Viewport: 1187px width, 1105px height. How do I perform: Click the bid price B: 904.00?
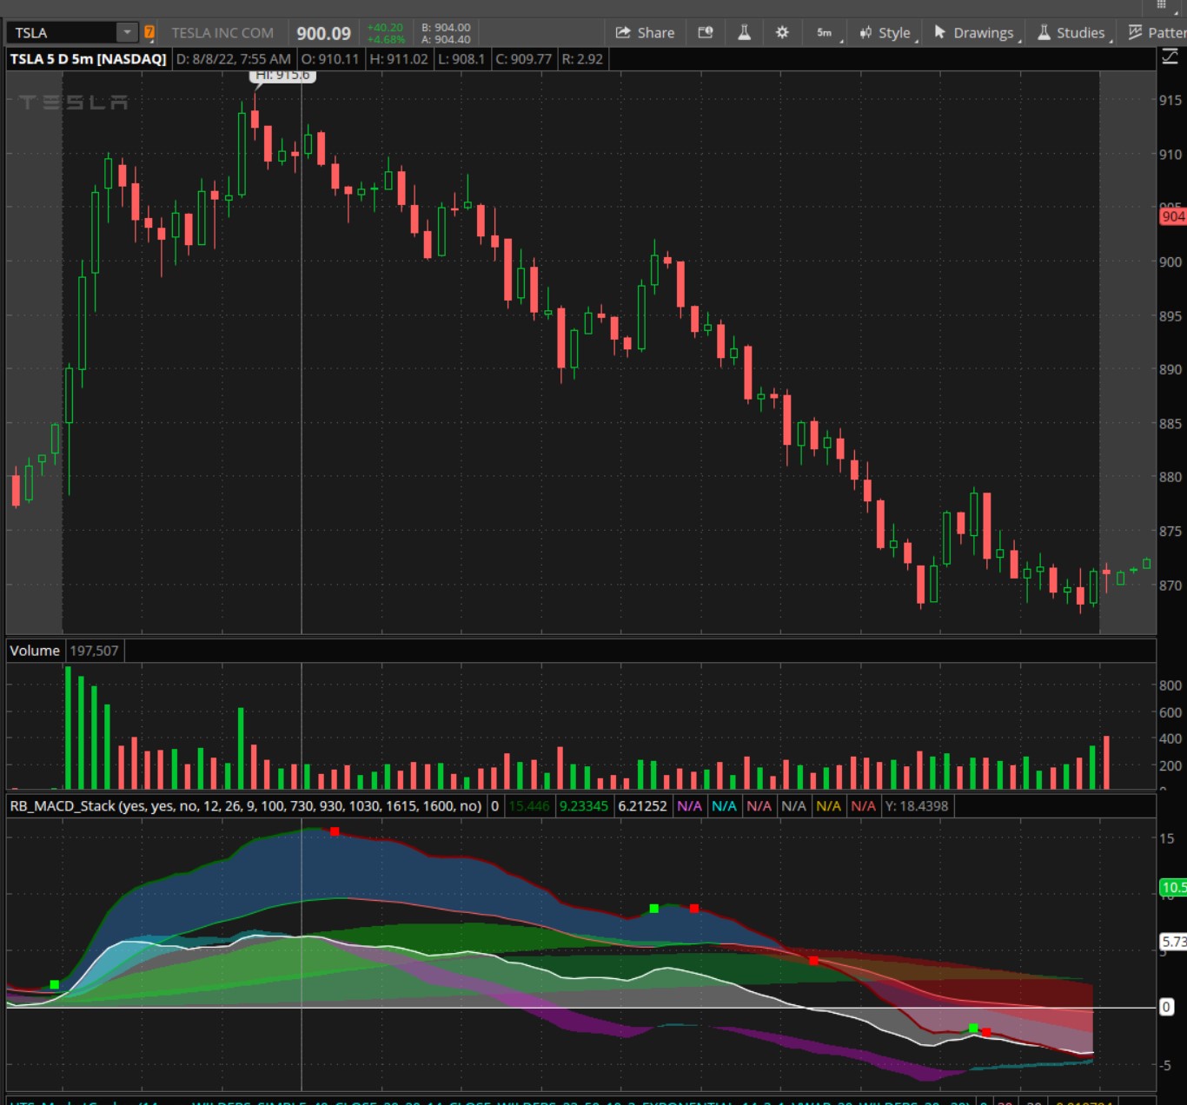point(446,28)
